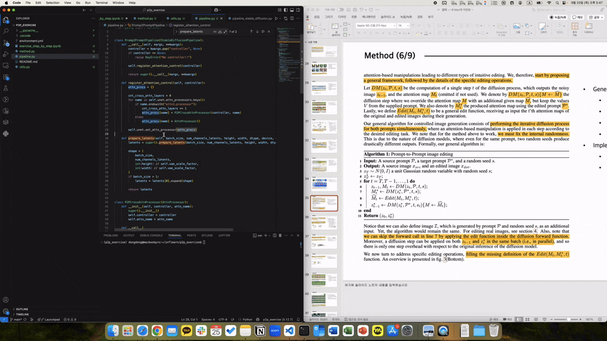Toggle Match Whole Word in find widget
Image resolution: width=607 pixels, height=341 pixels.
click(220, 32)
